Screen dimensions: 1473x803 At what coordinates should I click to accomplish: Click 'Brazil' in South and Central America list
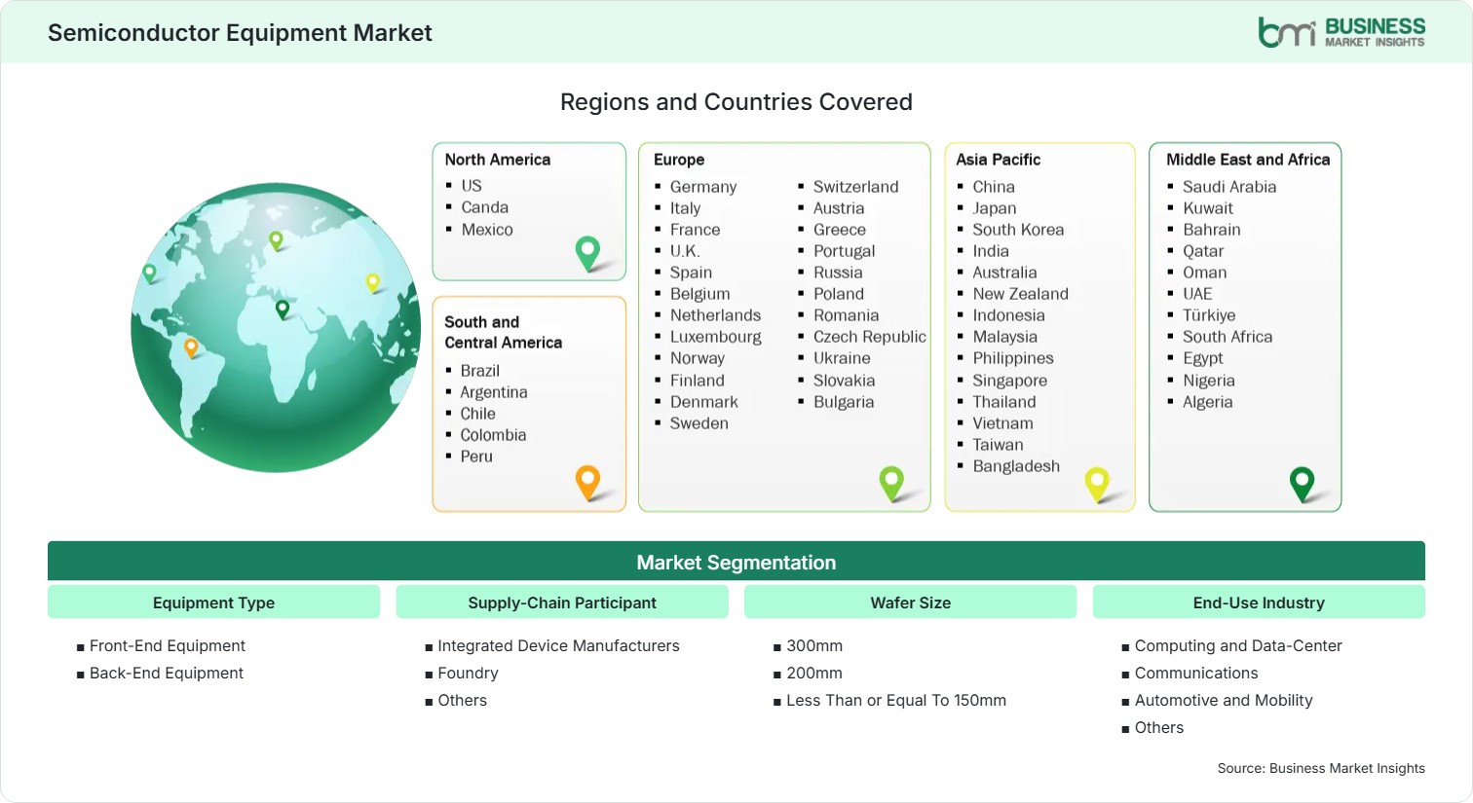pyautogui.click(x=480, y=371)
